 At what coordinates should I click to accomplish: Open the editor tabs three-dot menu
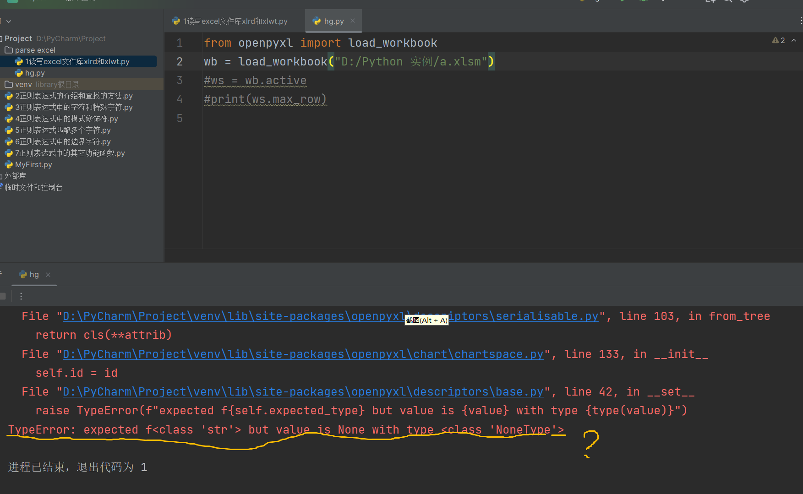(800, 21)
